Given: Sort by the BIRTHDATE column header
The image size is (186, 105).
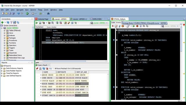Looking at the screenshot, I should 65,72.
